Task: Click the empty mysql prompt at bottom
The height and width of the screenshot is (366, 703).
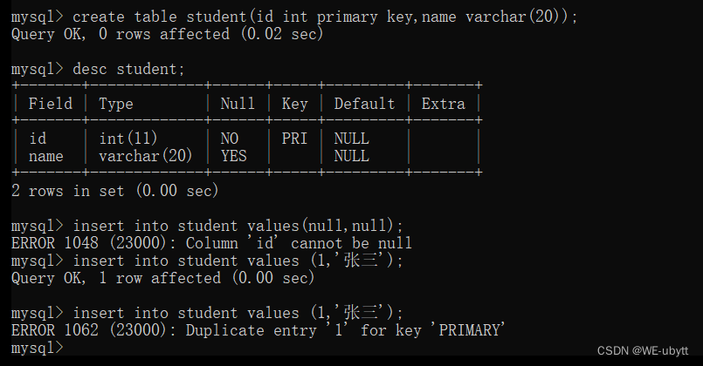Action: [38, 348]
